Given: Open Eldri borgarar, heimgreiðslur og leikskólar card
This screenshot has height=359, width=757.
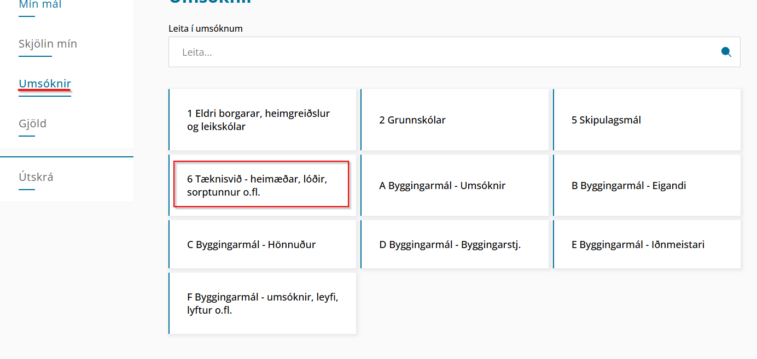Looking at the screenshot, I should click(x=263, y=120).
